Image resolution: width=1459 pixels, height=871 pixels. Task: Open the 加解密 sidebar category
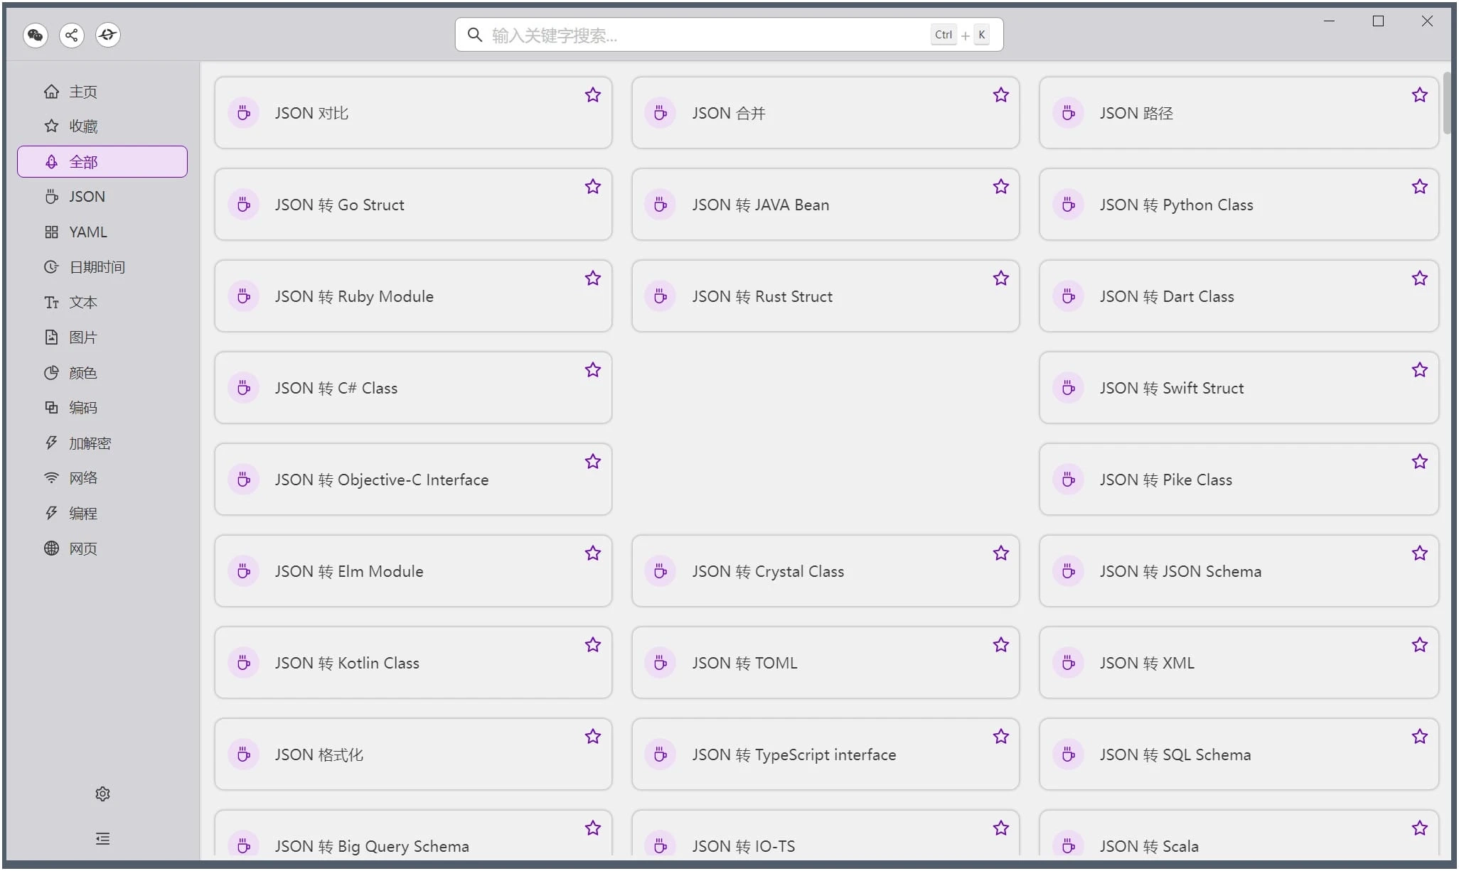click(x=90, y=443)
